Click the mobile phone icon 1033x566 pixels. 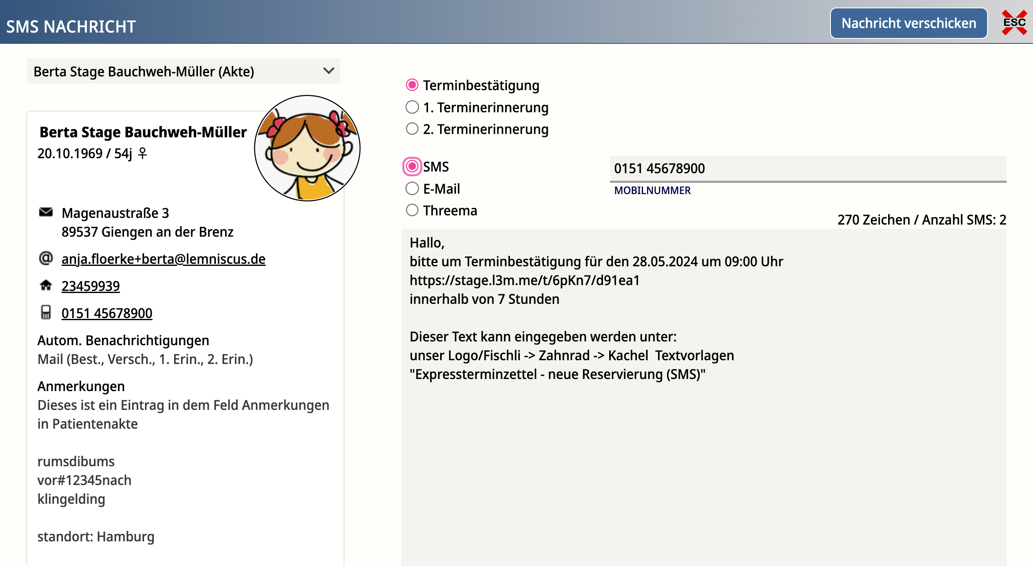(46, 313)
